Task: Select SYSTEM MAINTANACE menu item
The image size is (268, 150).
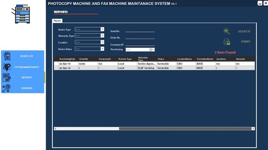Action: pos(26,67)
